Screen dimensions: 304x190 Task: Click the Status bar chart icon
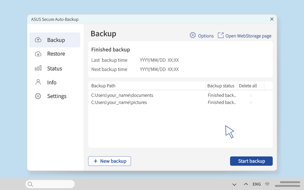point(38,68)
